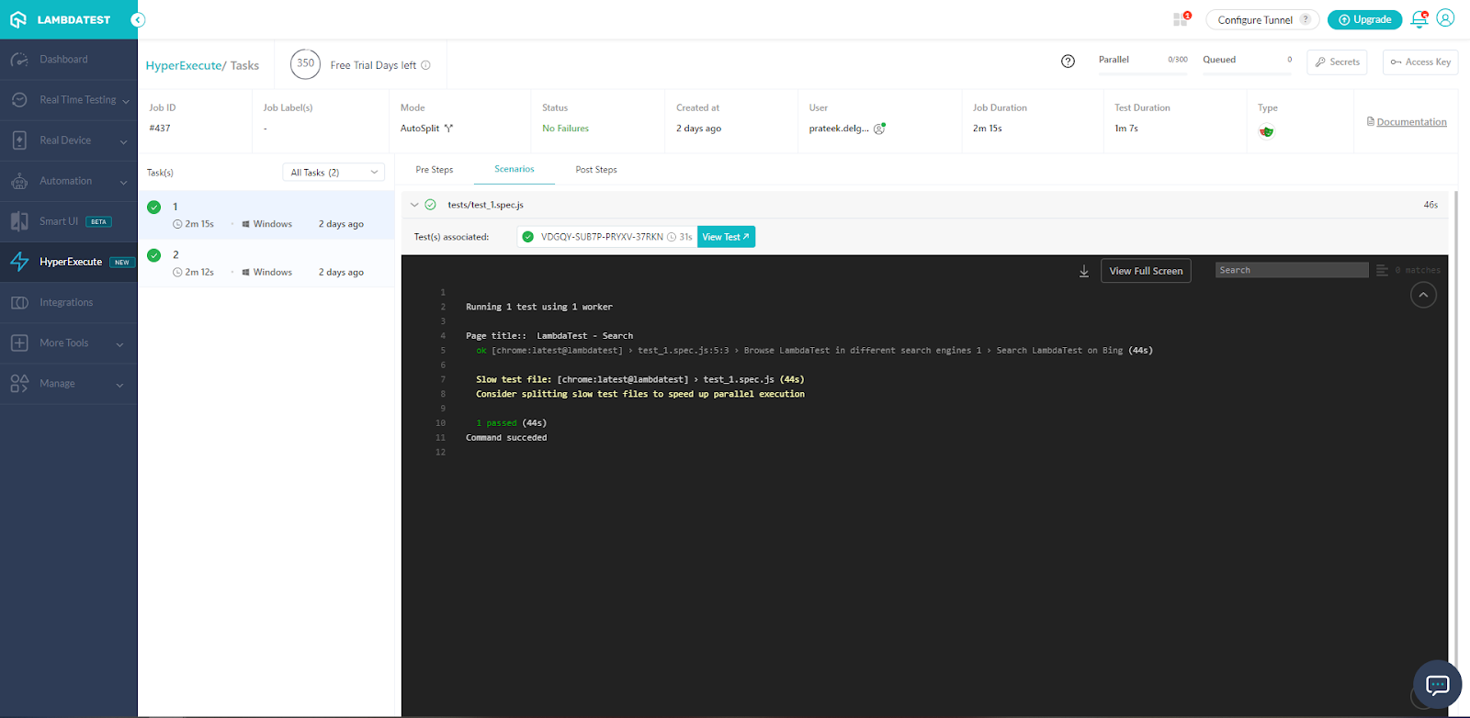
Task: Click the scroll-to-top circle arrow icon
Action: (x=1423, y=295)
